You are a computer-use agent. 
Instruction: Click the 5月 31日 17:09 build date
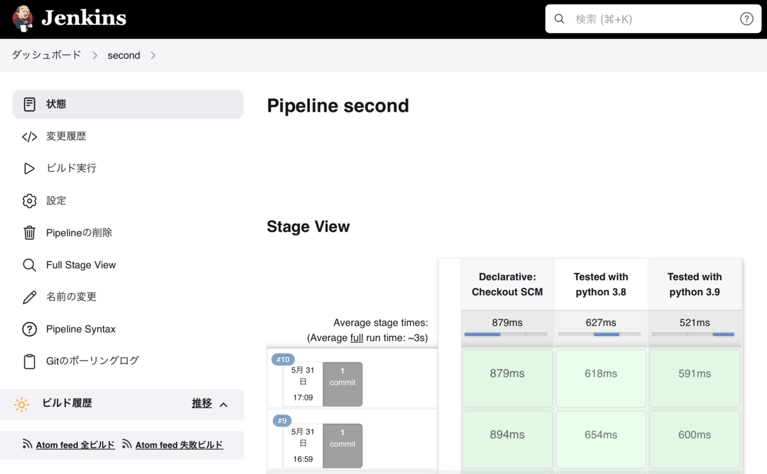(x=303, y=383)
